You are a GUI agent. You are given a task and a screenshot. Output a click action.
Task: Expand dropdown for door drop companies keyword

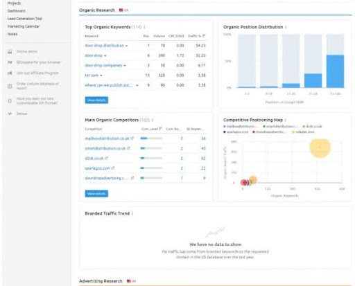point(125,66)
